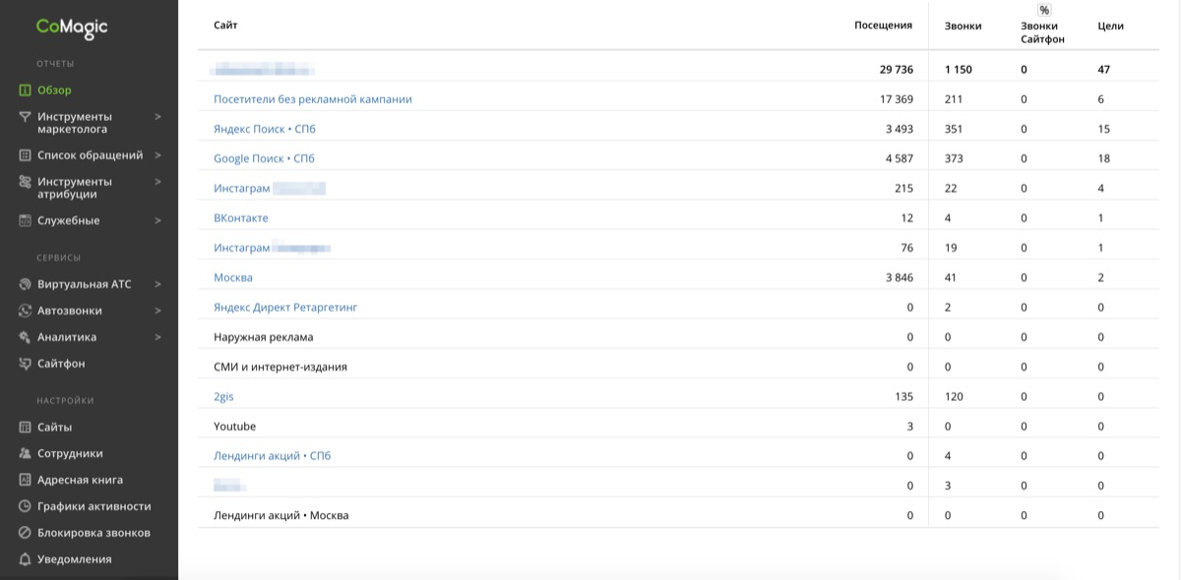Click the Графики активности clock icon

pyautogui.click(x=26, y=507)
